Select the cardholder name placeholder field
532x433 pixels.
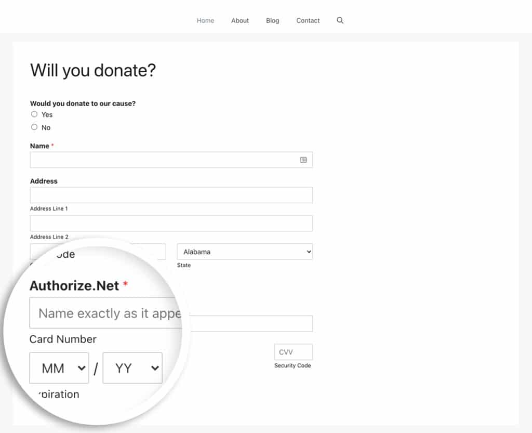(x=104, y=312)
